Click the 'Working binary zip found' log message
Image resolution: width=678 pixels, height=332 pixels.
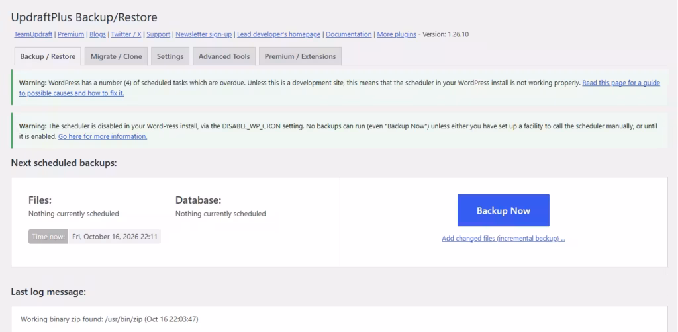coord(109,319)
